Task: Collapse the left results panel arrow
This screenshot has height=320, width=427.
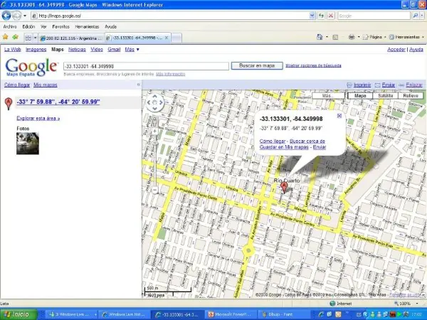Action: click(138, 84)
